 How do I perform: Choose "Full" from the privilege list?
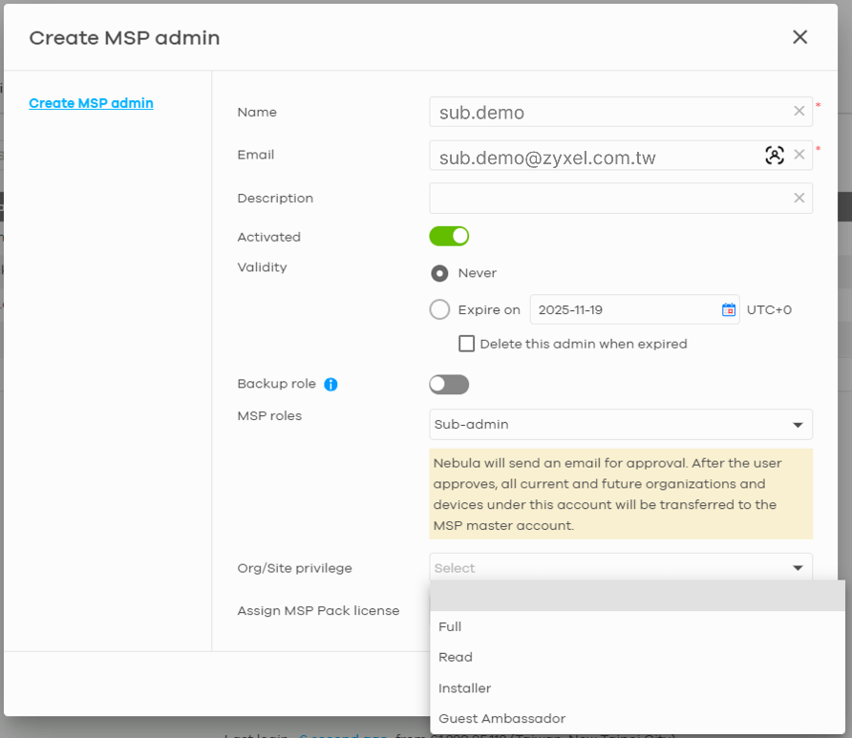coord(448,626)
